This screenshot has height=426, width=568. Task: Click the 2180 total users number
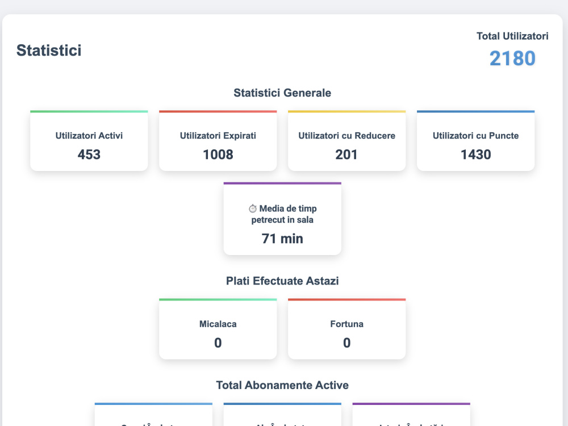click(512, 59)
